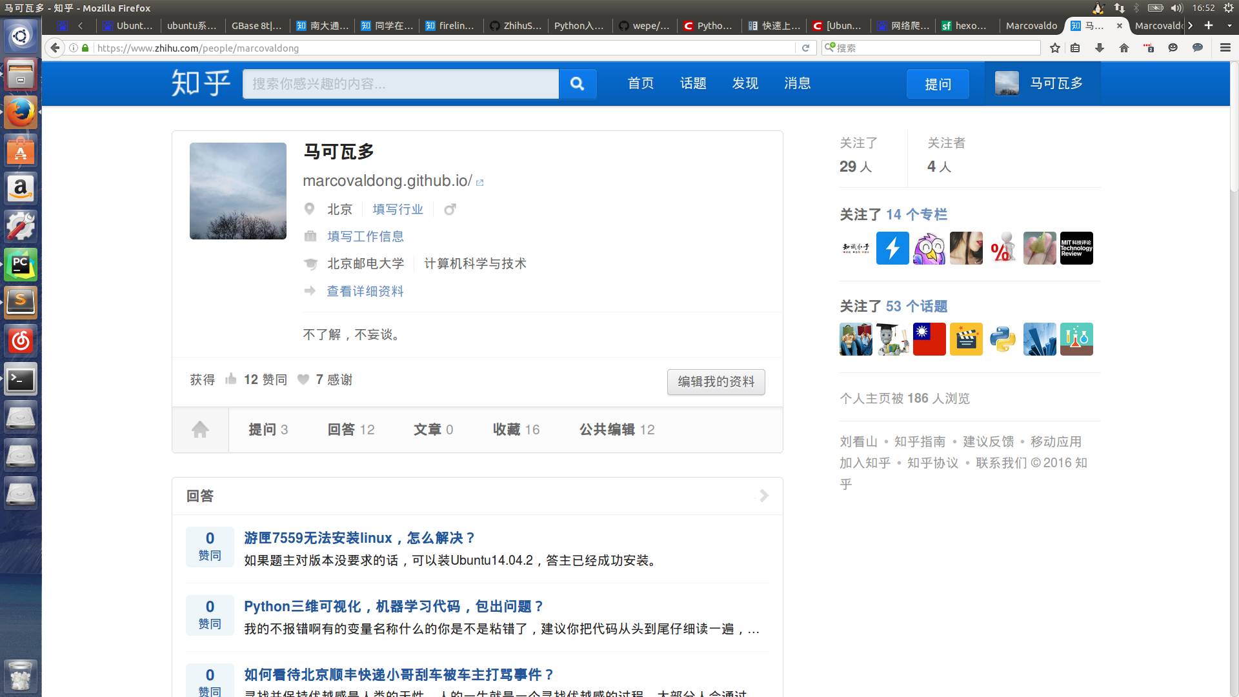Open a new tab with plus icon

(1209, 25)
